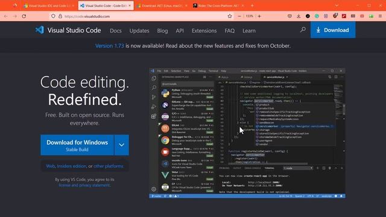This screenshot has height=217, width=386.
Task: Go to the Blog page
Action: click(x=162, y=31)
